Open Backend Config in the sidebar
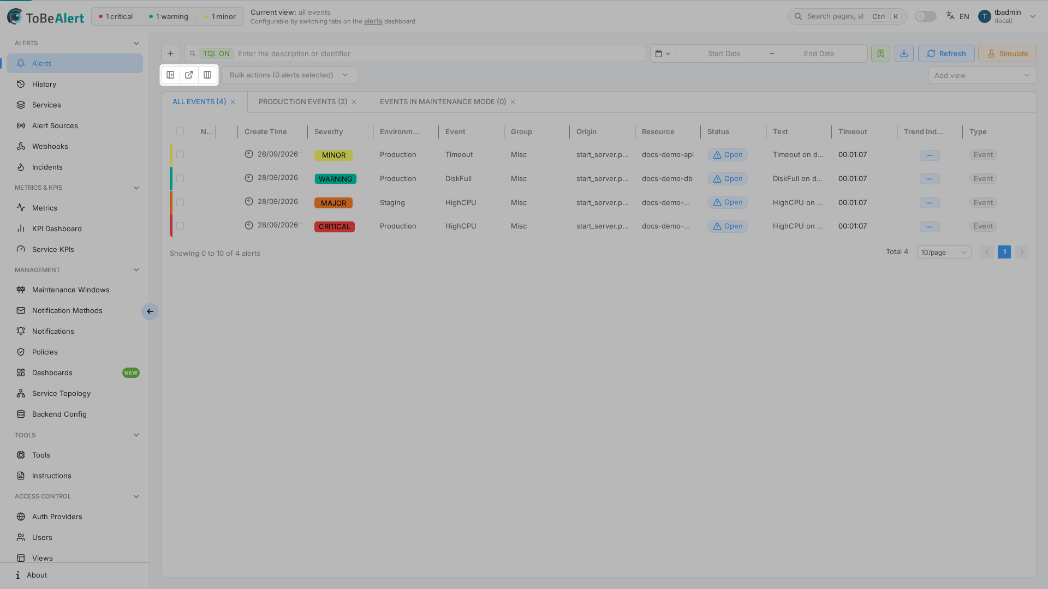 coord(75,414)
